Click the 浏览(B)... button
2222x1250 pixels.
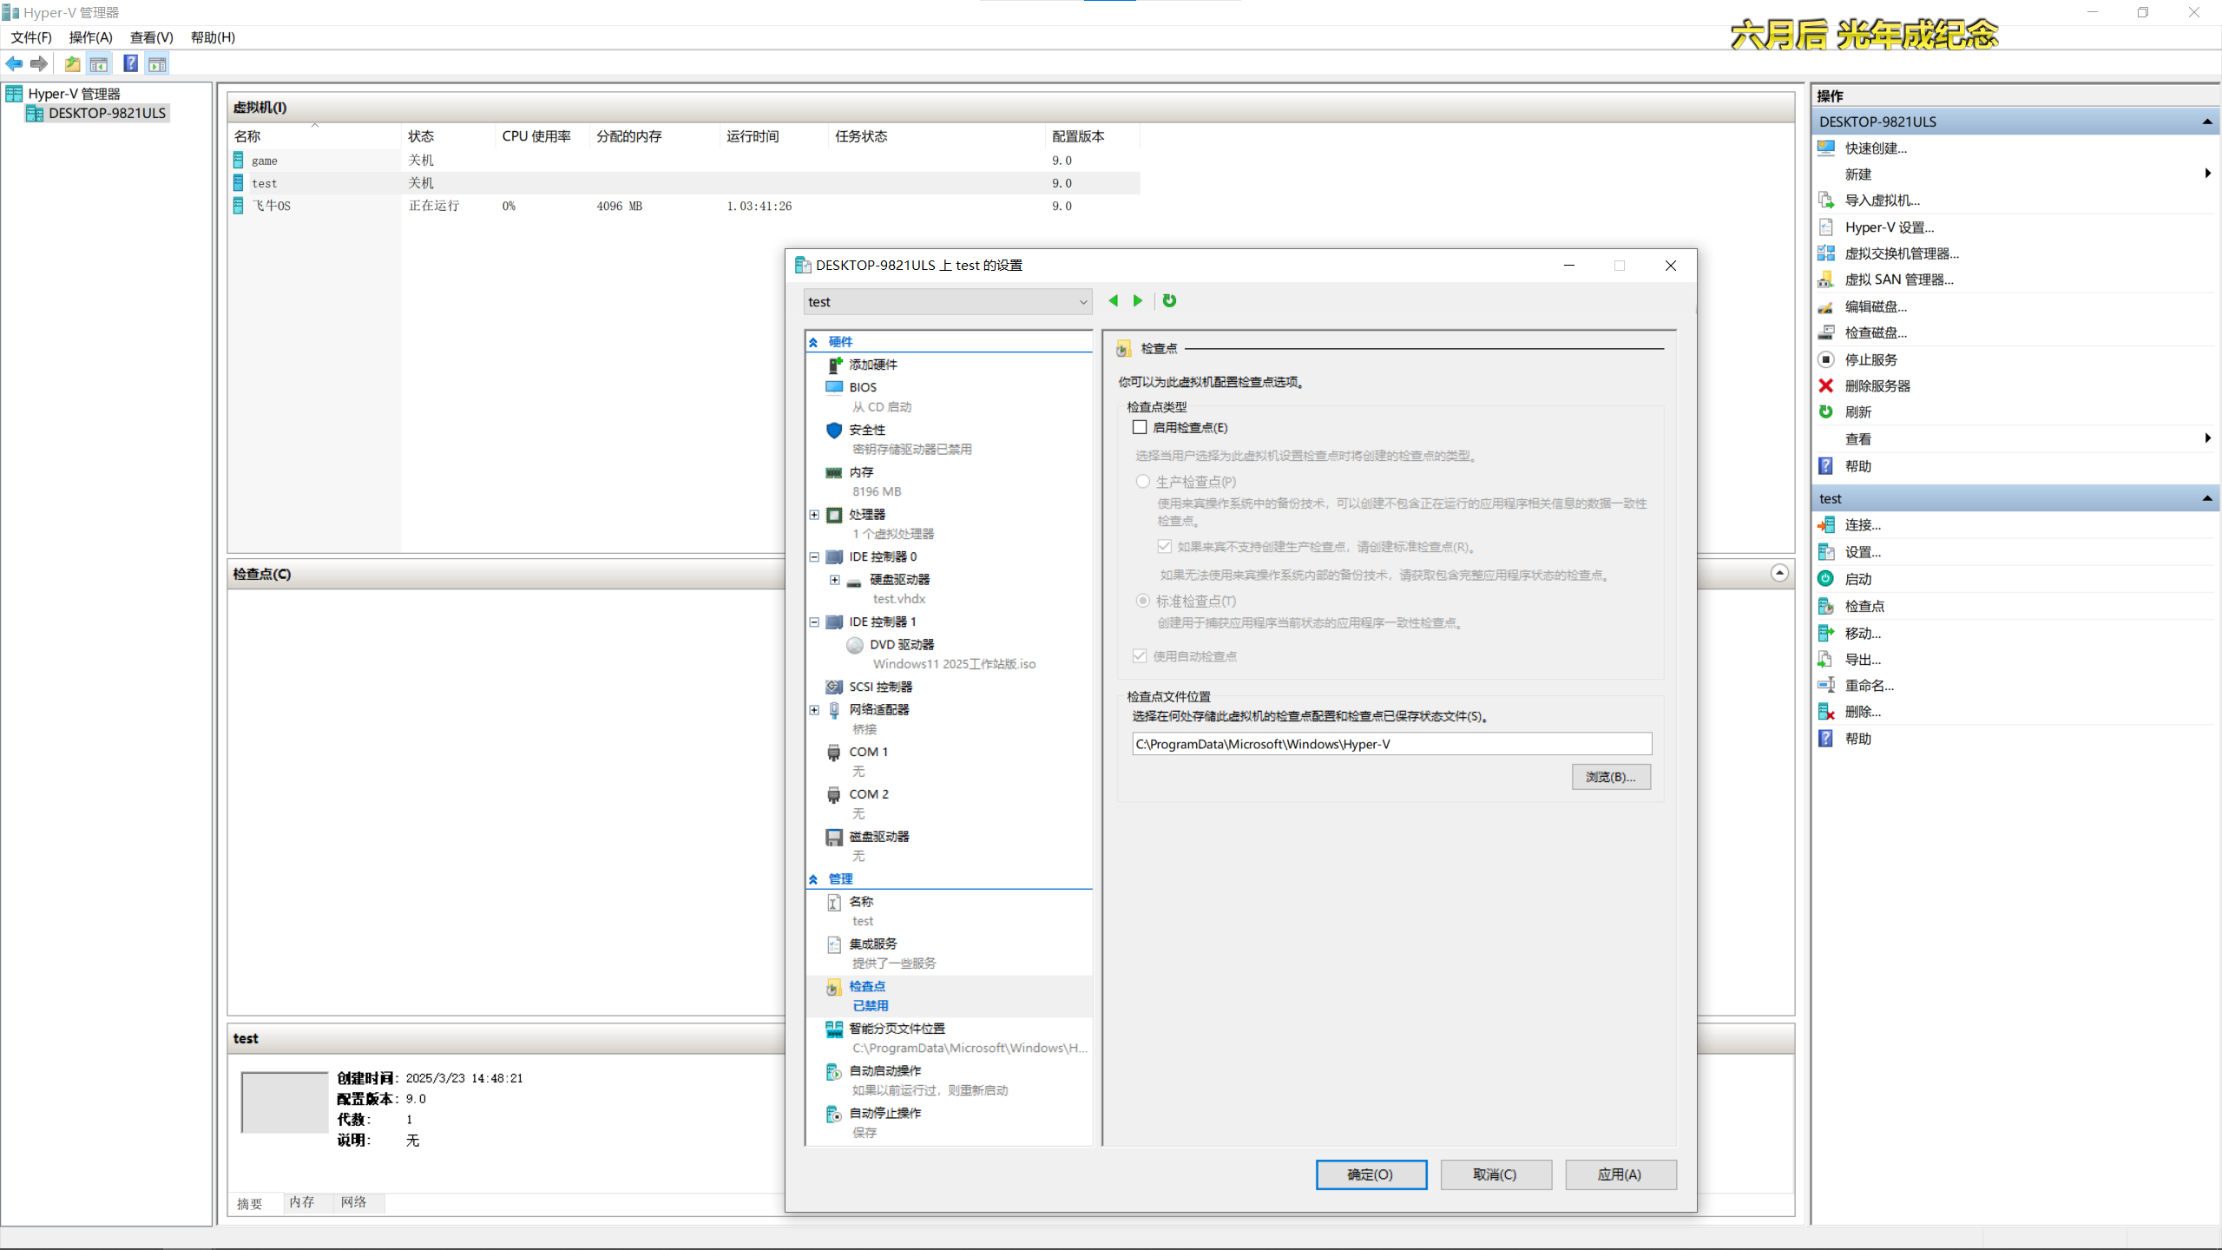tap(1611, 777)
